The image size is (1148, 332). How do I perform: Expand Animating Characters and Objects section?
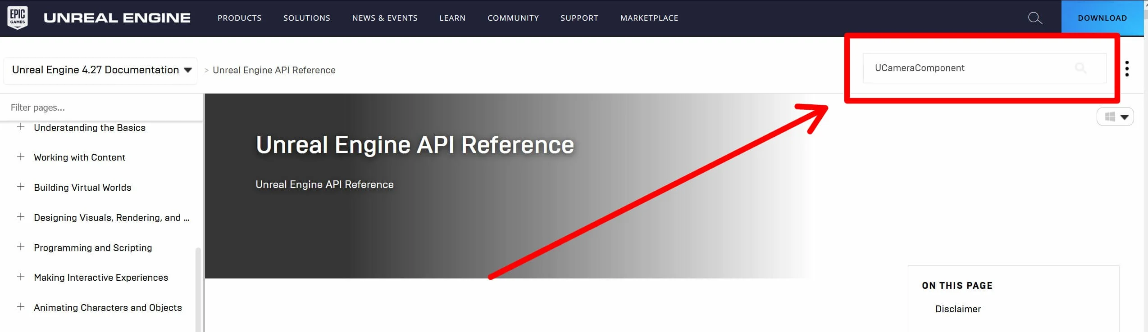point(21,307)
